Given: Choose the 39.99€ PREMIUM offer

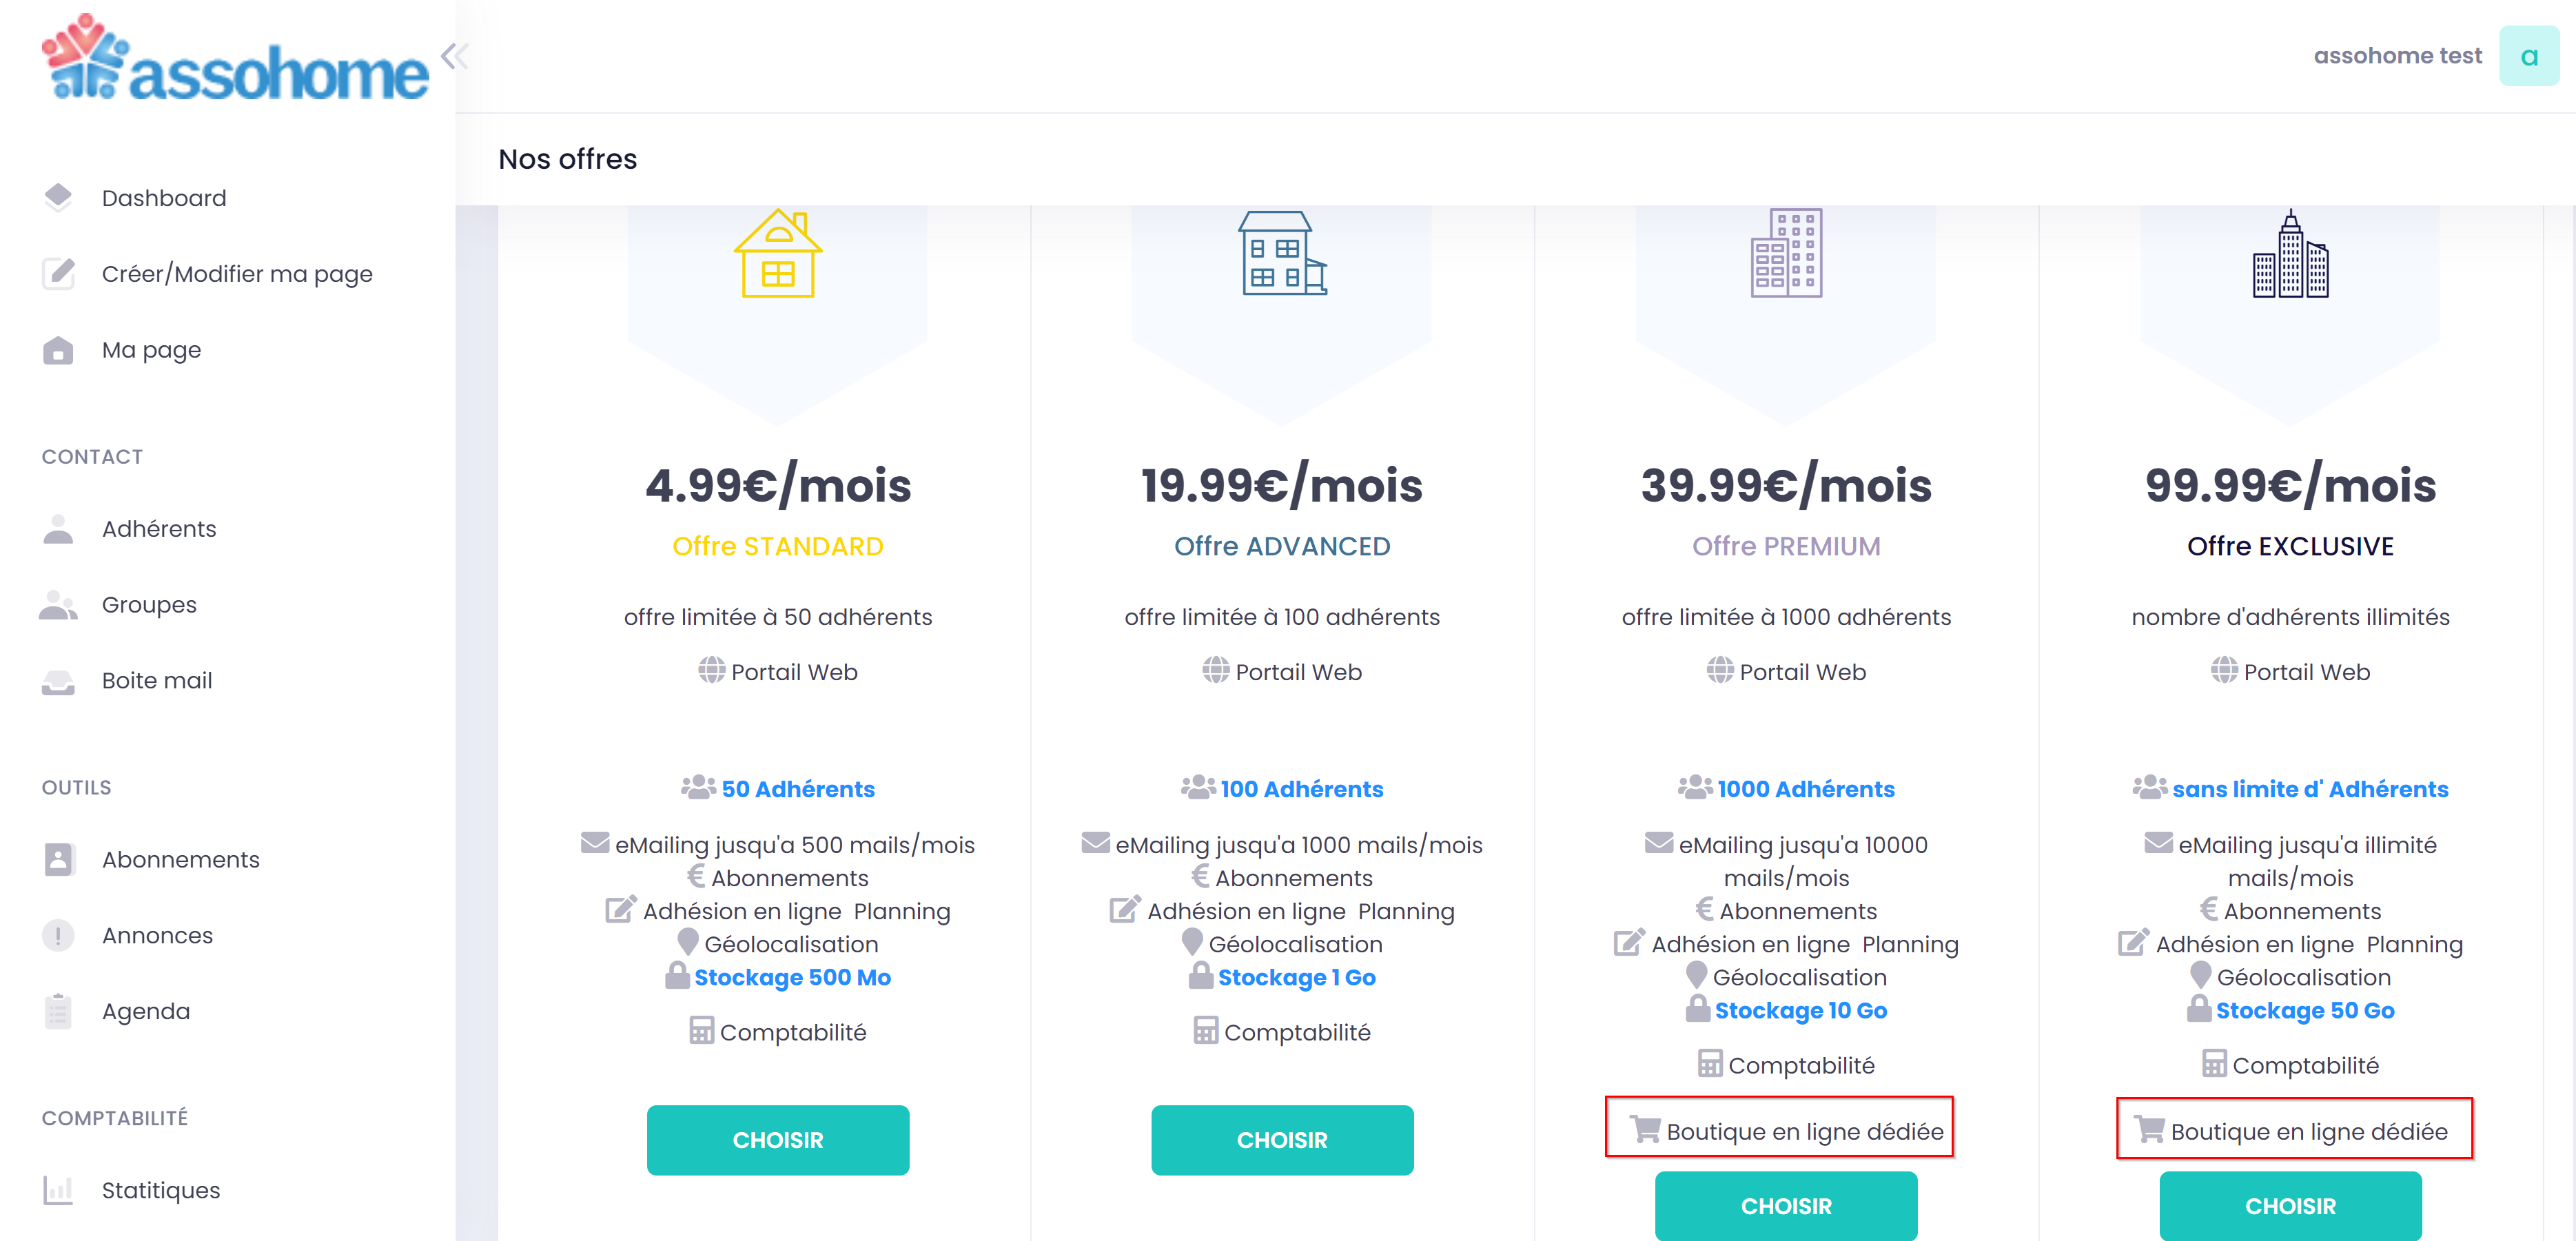Looking at the screenshot, I should click(1785, 1206).
